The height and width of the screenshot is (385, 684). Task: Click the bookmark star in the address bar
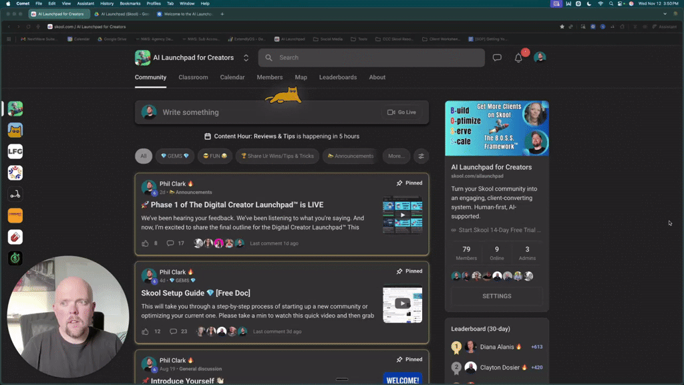coord(561,27)
